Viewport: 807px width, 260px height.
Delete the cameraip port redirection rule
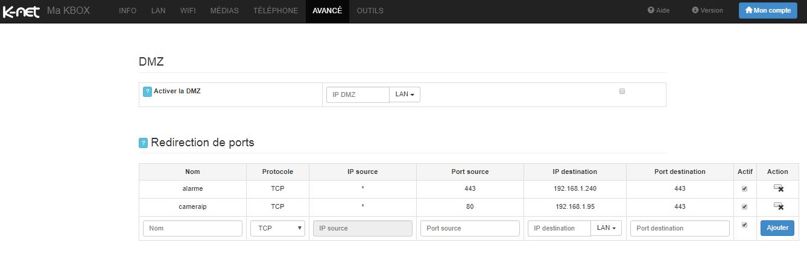(x=778, y=207)
